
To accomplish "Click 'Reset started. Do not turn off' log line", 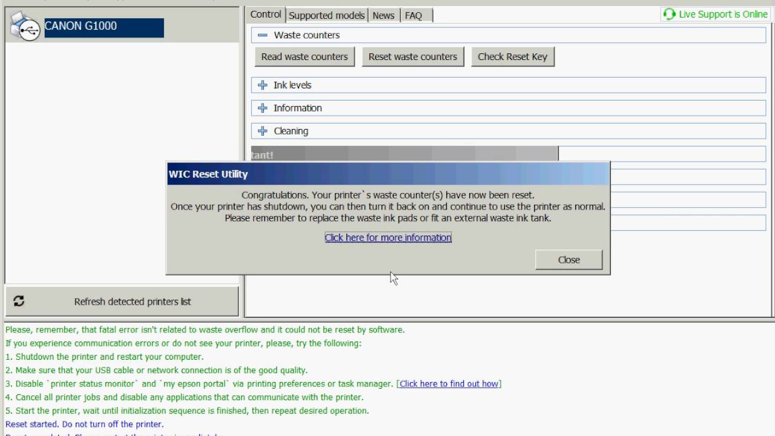I will coord(84,424).
